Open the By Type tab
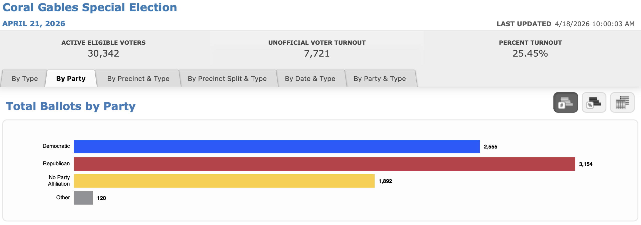Screen dimensions: 641x225 25,79
